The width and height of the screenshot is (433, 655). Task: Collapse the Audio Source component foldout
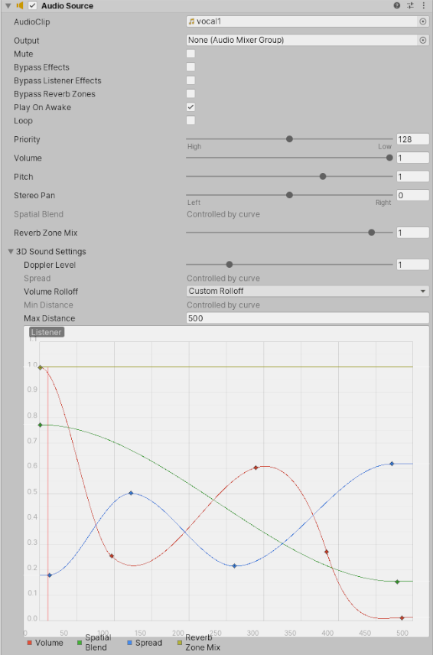tap(8, 6)
